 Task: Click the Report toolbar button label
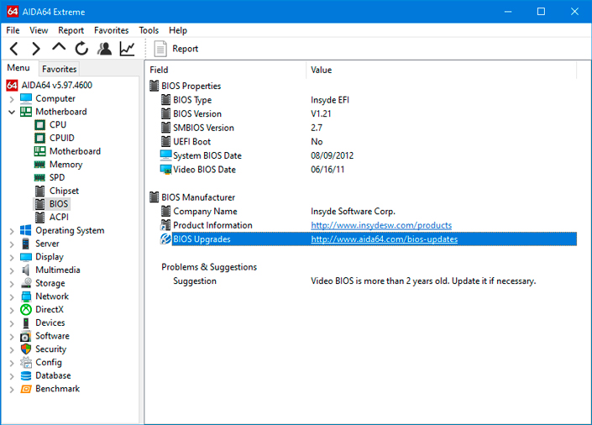click(185, 49)
